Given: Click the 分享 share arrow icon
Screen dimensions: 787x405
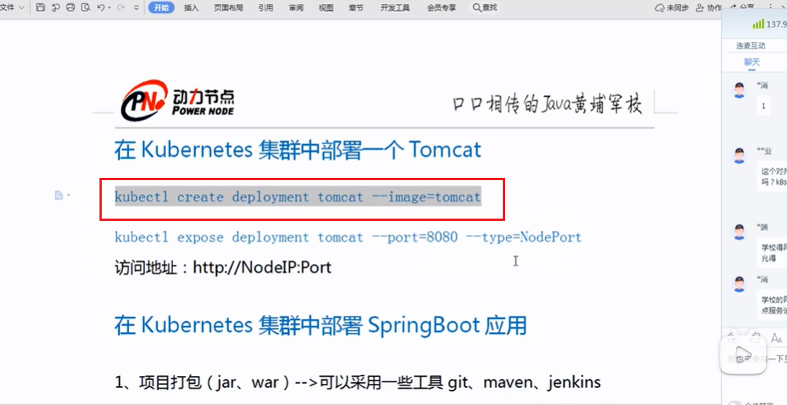Looking at the screenshot, I should [x=733, y=6].
